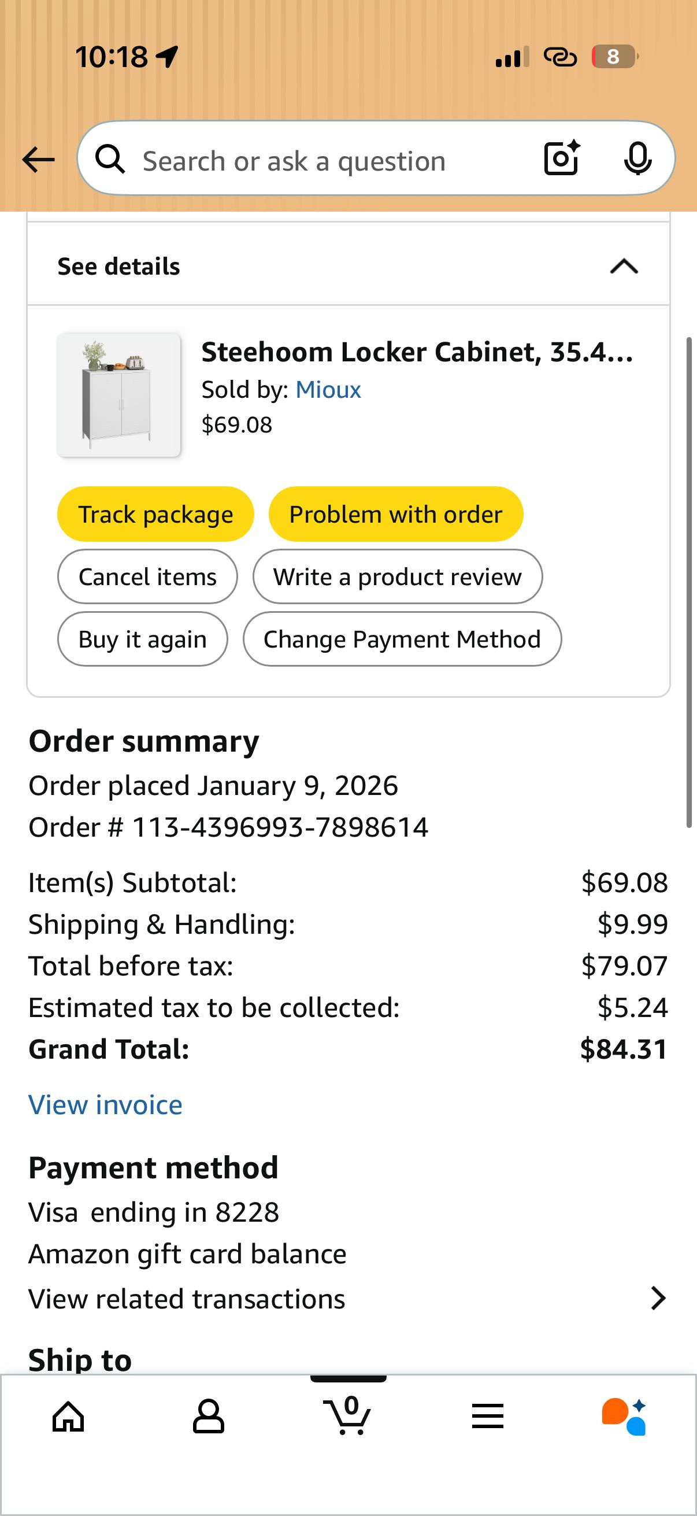
Task: Click Track package button
Action: (x=155, y=515)
